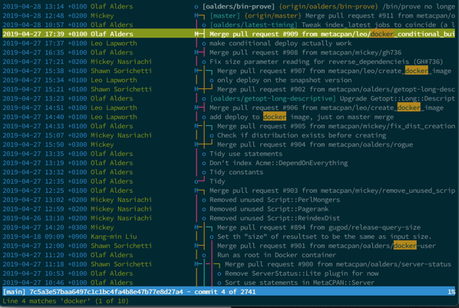Select commit 'Run as root in Docker container'
The width and height of the screenshot is (459, 308).
click(276, 255)
